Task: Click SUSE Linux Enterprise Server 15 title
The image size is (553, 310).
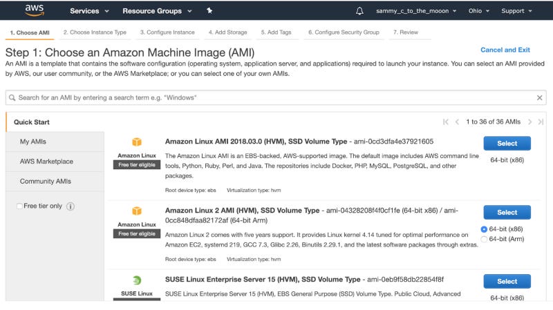Action: coord(263,280)
